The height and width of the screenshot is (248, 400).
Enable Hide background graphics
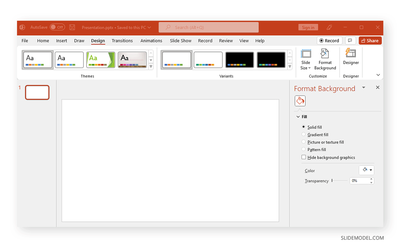click(x=304, y=157)
